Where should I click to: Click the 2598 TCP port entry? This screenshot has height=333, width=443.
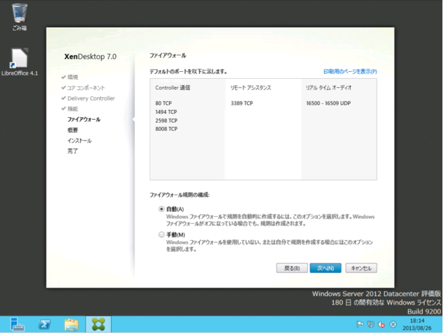coord(167,120)
